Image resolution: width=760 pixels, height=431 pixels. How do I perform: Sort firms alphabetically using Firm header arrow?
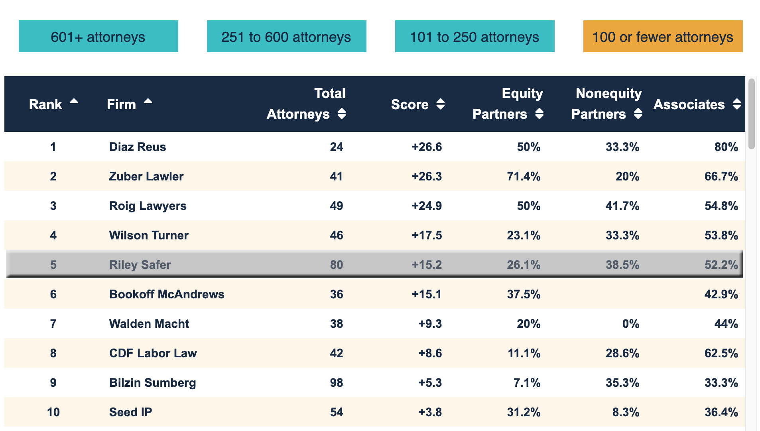pyautogui.click(x=148, y=101)
